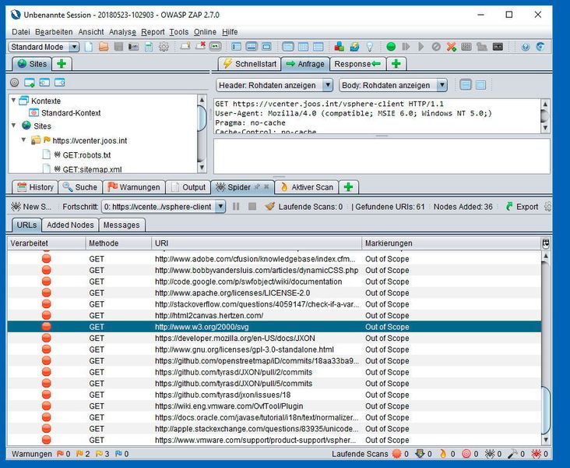Expand Sites tabs layout icon in toolbar
Image resolution: width=570 pixels, height=468 pixels.
(236, 47)
